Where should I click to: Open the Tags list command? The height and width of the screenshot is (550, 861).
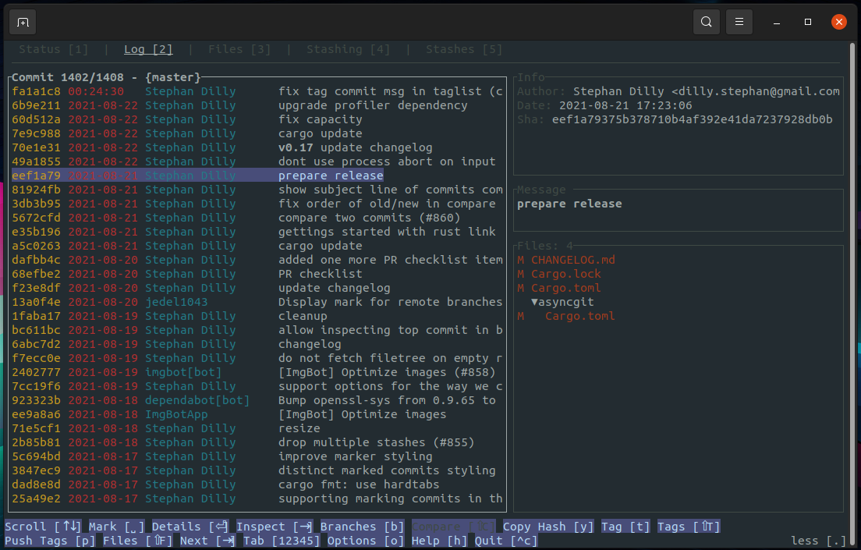pyautogui.click(x=689, y=527)
